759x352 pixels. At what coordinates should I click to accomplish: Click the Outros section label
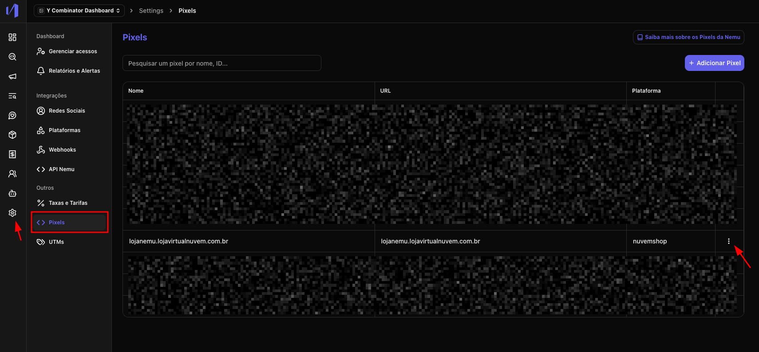pos(45,188)
